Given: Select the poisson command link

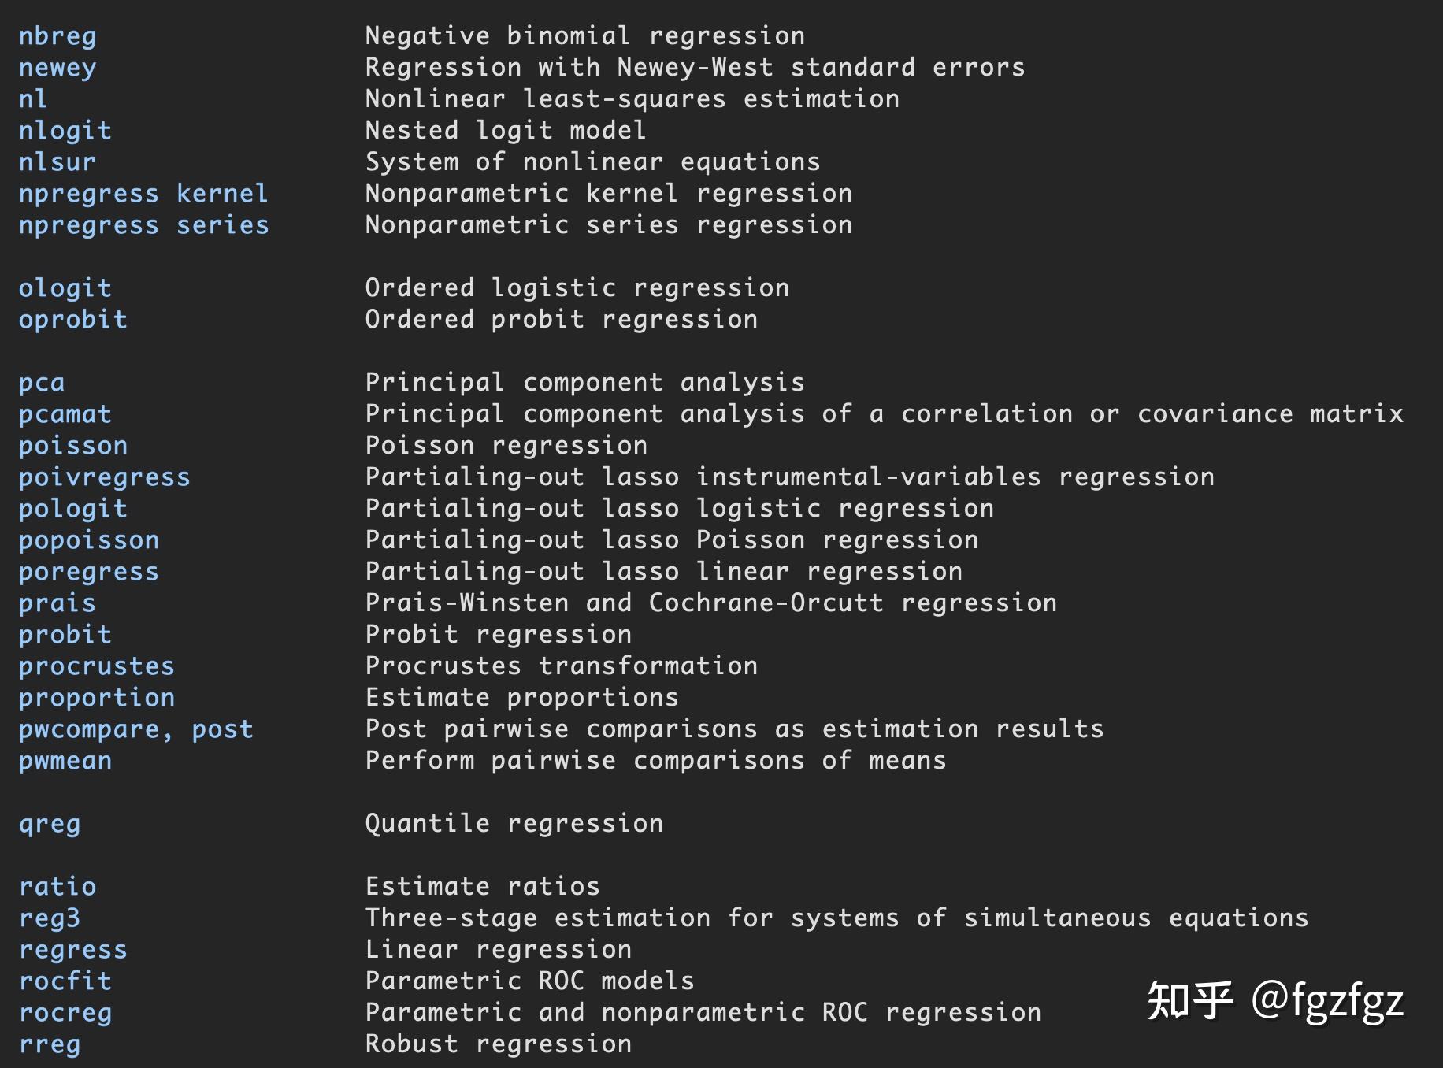Looking at the screenshot, I should [73, 446].
